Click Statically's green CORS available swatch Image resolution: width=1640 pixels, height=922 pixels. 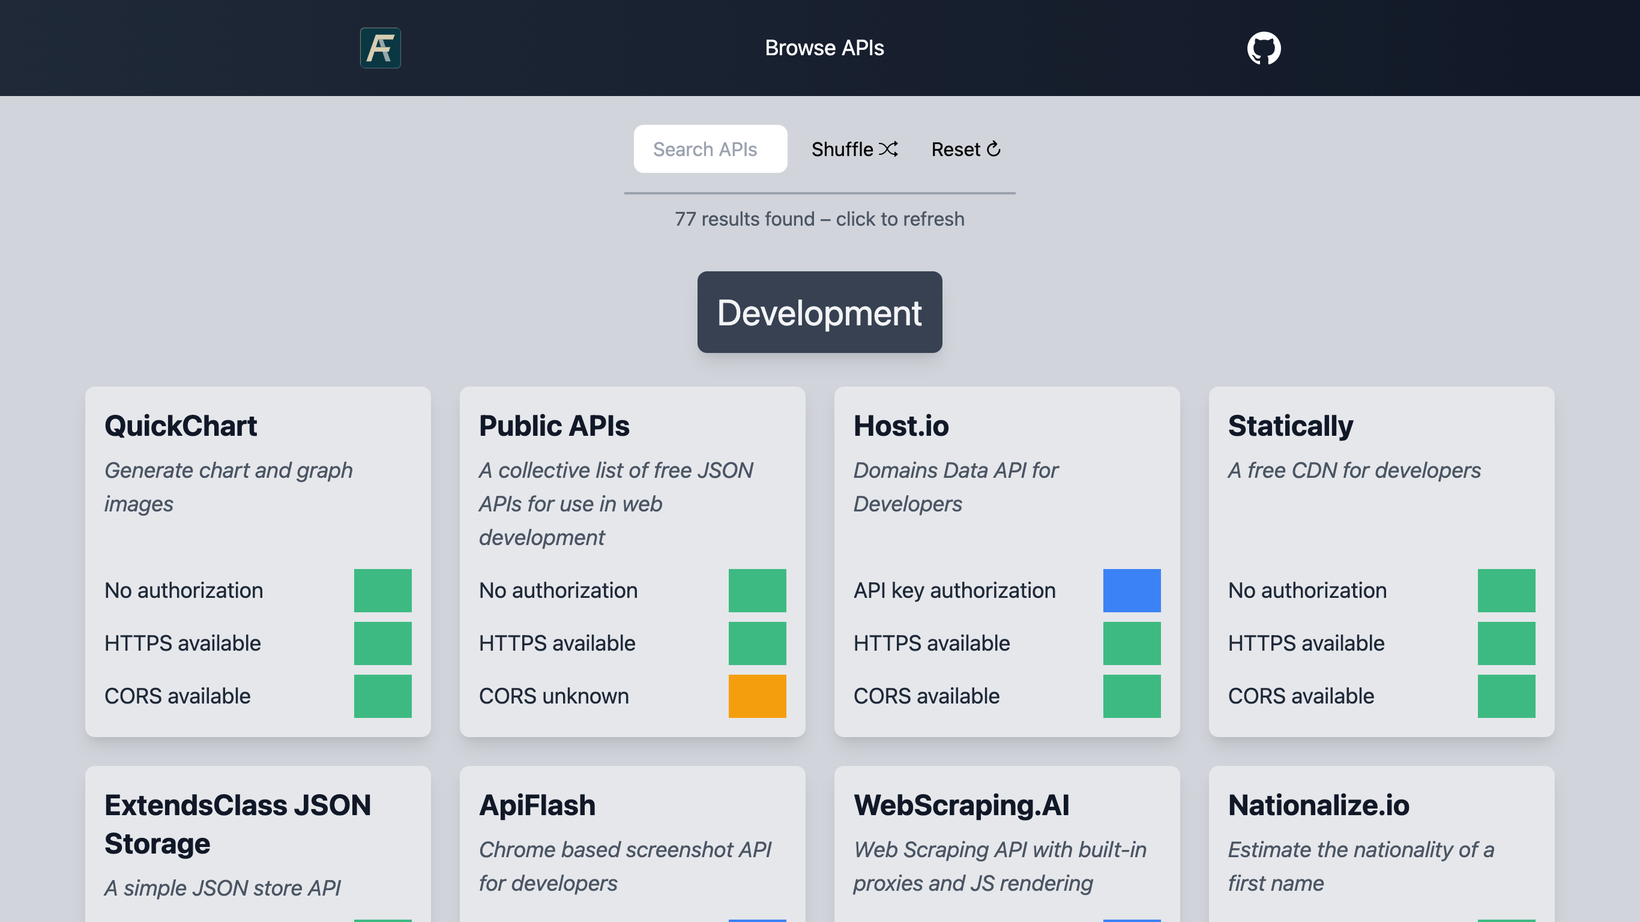click(1506, 696)
